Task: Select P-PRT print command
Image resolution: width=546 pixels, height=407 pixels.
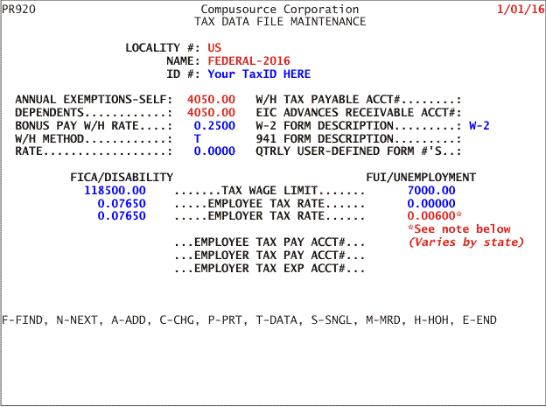Action: [225, 320]
